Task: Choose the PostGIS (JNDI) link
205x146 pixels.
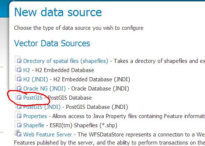Action: click(x=42, y=107)
